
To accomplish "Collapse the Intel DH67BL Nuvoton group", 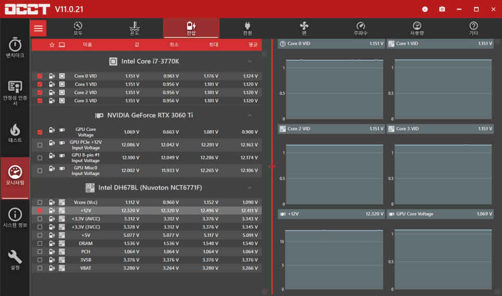I will click(x=250, y=188).
